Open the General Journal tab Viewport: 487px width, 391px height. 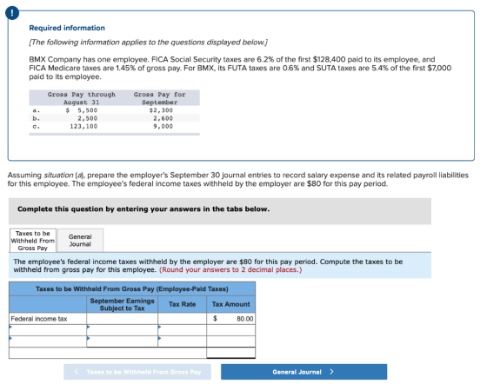pyautogui.click(x=80, y=241)
